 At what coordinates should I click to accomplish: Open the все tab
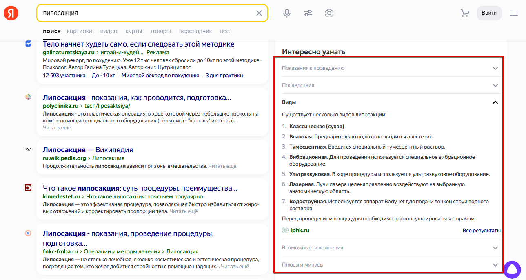pos(225,31)
